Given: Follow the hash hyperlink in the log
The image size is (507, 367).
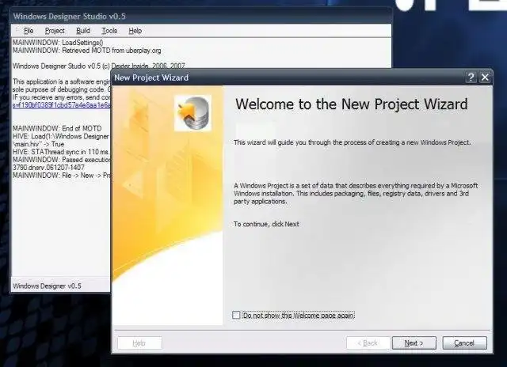Looking at the screenshot, I should (x=62, y=105).
